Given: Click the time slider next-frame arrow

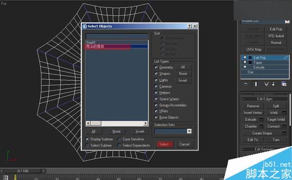Looking at the screenshot, I should click(x=43, y=171).
